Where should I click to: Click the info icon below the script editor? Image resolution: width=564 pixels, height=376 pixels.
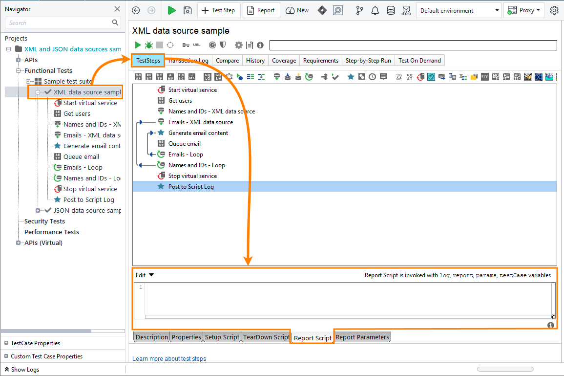point(551,325)
